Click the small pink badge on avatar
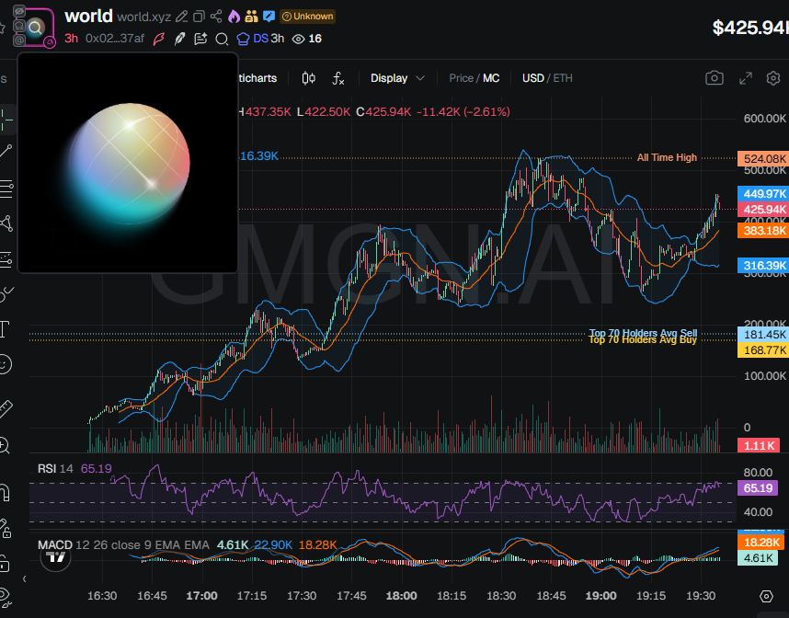Image resolution: width=789 pixels, height=618 pixels. point(50,43)
